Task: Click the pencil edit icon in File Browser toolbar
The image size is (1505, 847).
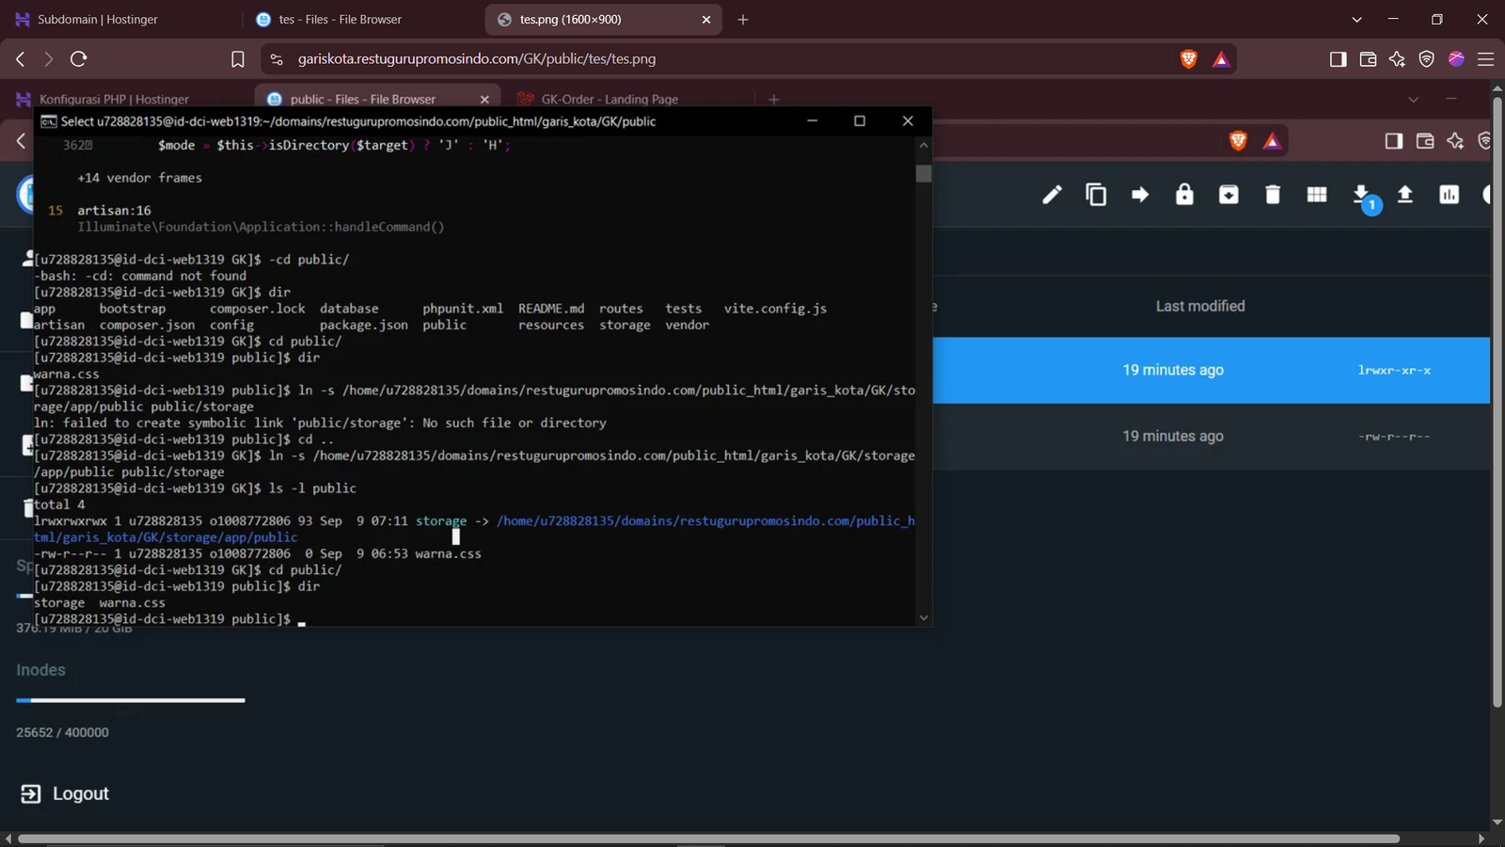Action: point(1052,195)
